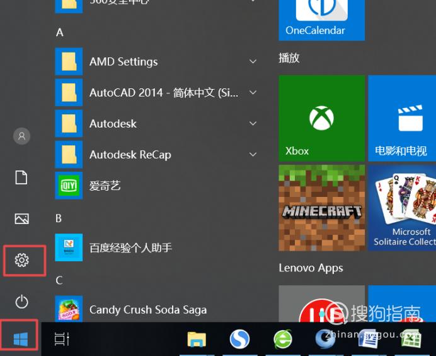The width and height of the screenshot is (436, 356).
Task: Open the Windows Start button
Action: (21, 339)
